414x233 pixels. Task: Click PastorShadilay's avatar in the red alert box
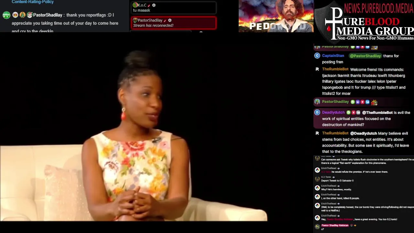click(x=136, y=20)
